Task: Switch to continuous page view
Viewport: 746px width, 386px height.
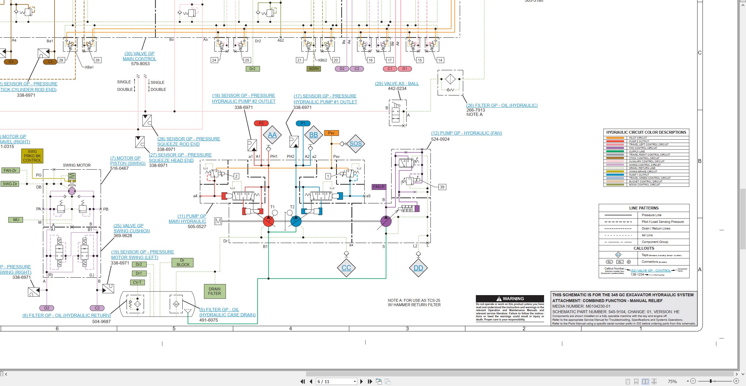Action: pyautogui.click(x=636, y=381)
